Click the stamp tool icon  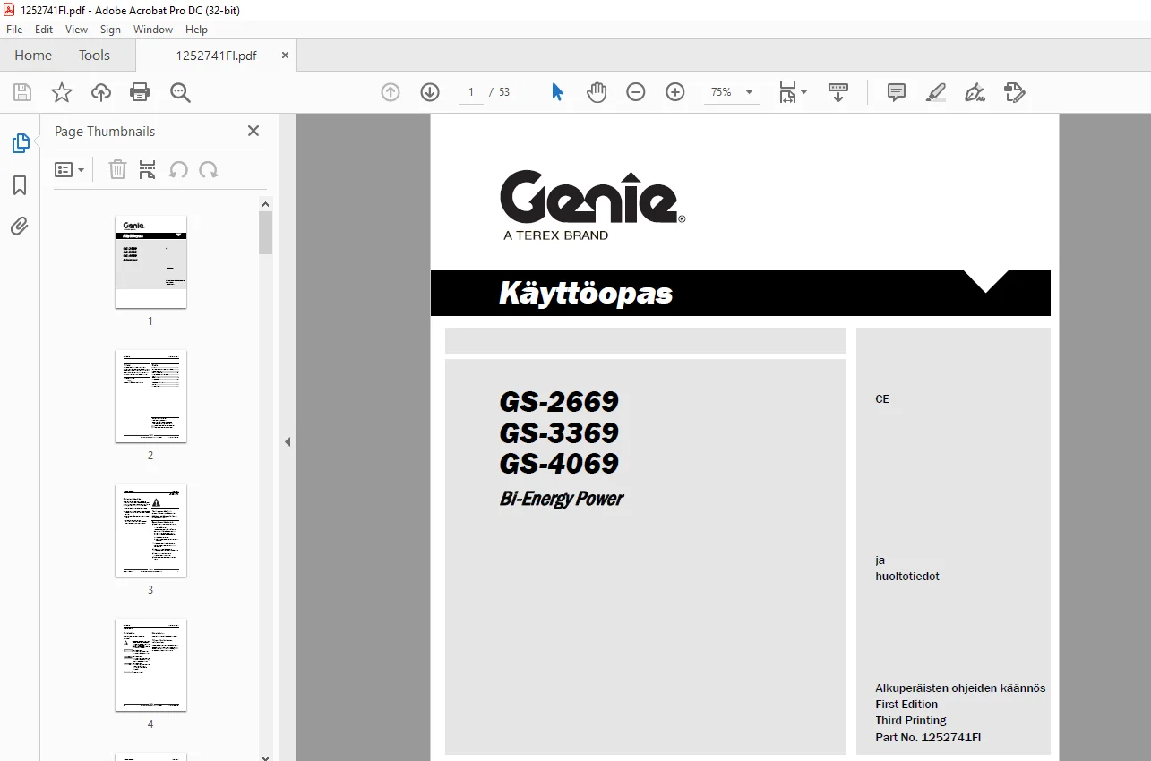[x=1014, y=92]
